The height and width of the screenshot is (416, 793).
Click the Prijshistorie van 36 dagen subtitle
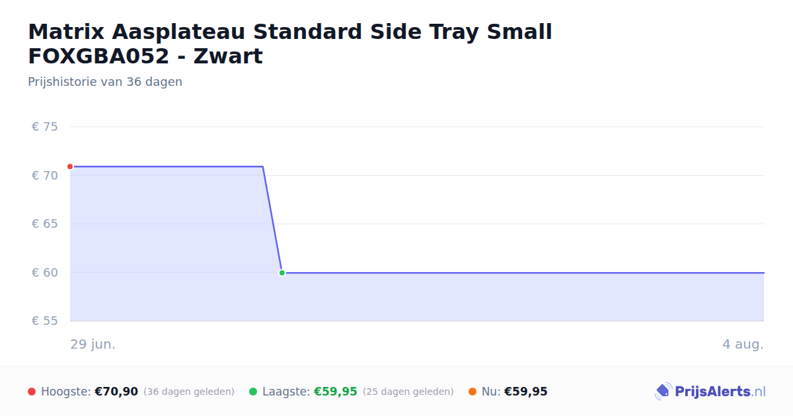coord(105,82)
